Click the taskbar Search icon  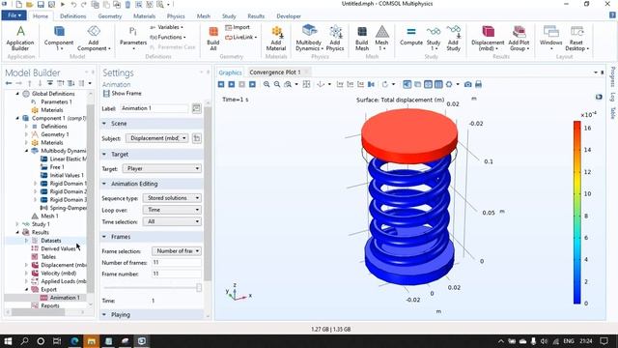(x=24, y=341)
